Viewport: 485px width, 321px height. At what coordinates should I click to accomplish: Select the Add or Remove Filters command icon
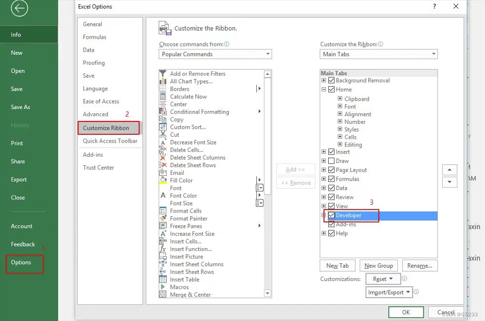162,74
